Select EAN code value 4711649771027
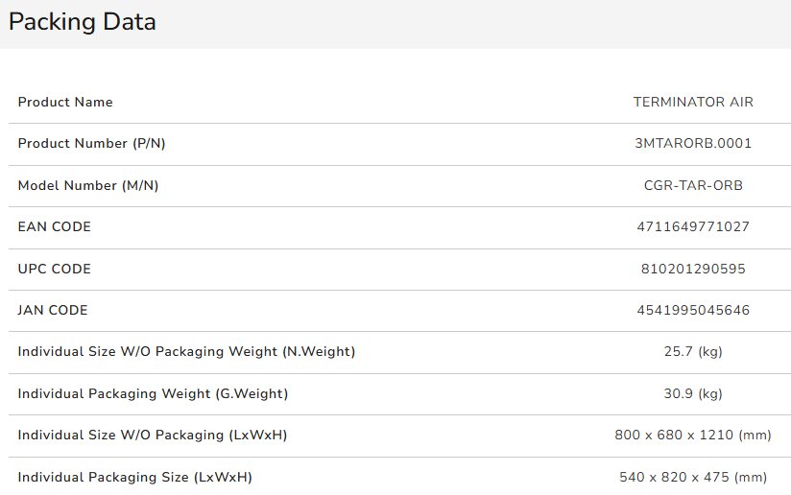Screen dimensions: 791x495 [693, 226]
